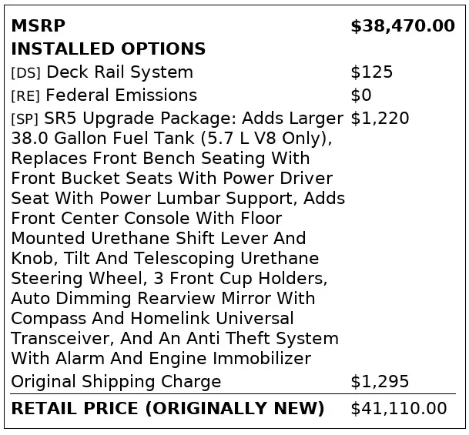Click the $0 emissions price
This screenshot has width=469, height=435.
(x=360, y=95)
